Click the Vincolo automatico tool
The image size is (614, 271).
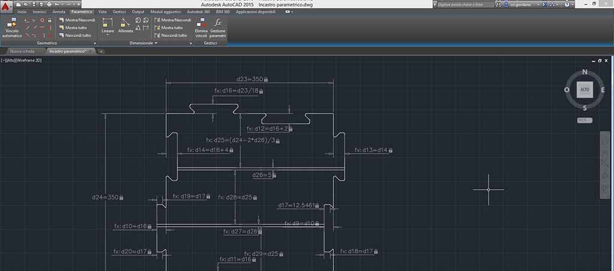pyautogui.click(x=12, y=28)
